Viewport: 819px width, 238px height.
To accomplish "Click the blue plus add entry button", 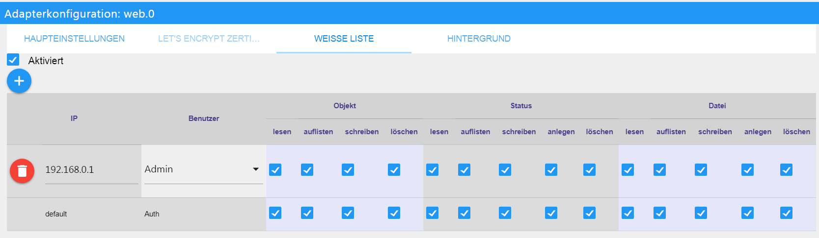I will coord(19,81).
